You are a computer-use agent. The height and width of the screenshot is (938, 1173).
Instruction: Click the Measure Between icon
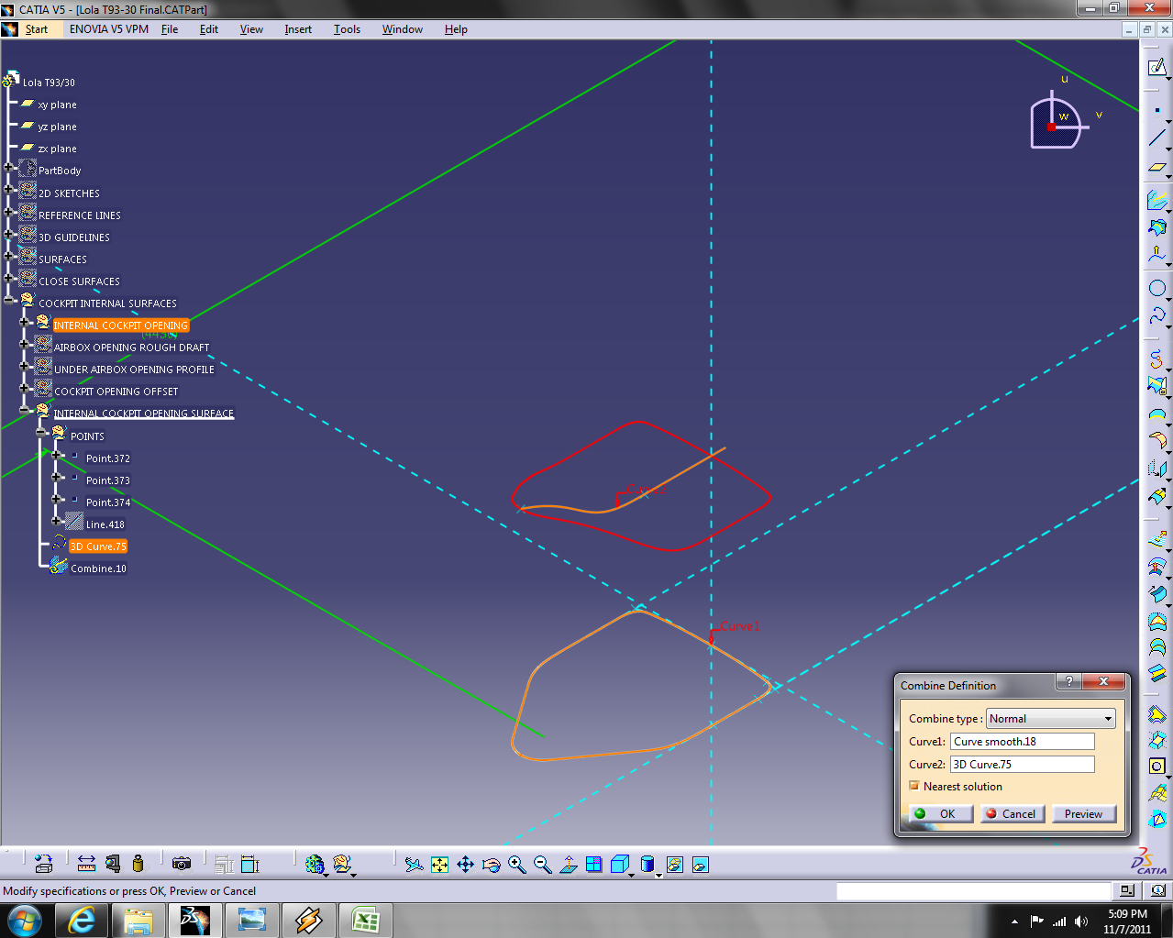coord(86,864)
